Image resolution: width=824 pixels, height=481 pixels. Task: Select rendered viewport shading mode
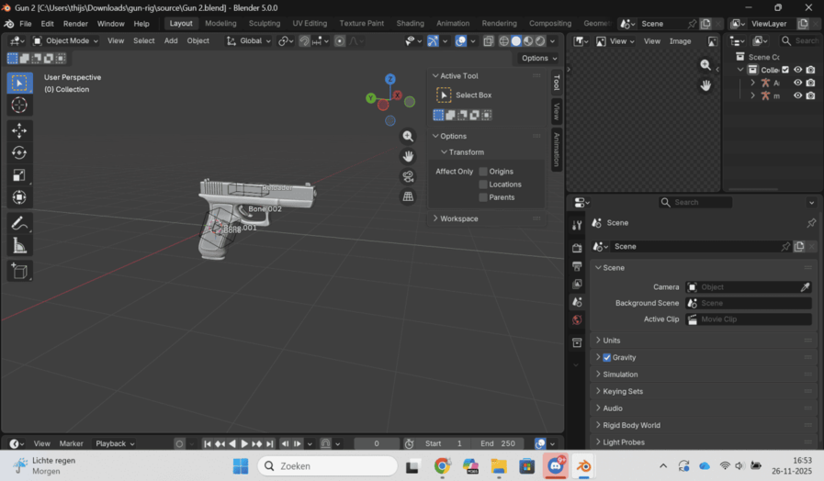[x=540, y=41]
